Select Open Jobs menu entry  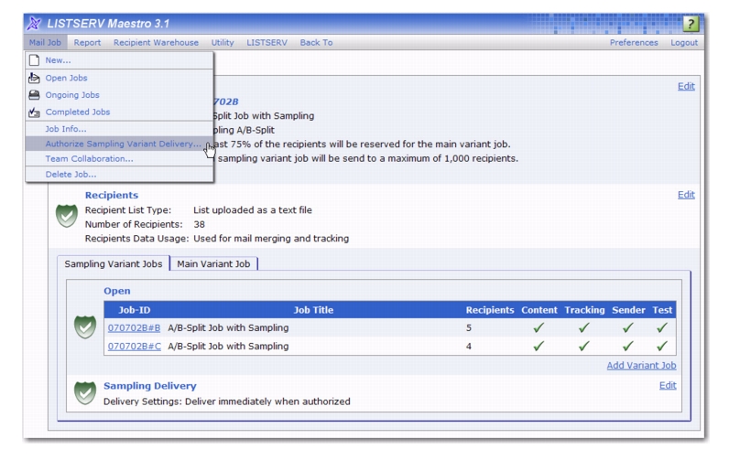click(119, 78)
